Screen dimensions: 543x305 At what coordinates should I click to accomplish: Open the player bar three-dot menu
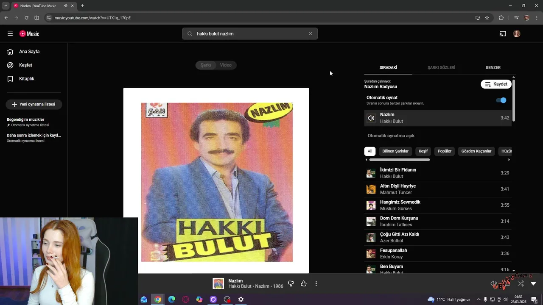pos(316,284)
